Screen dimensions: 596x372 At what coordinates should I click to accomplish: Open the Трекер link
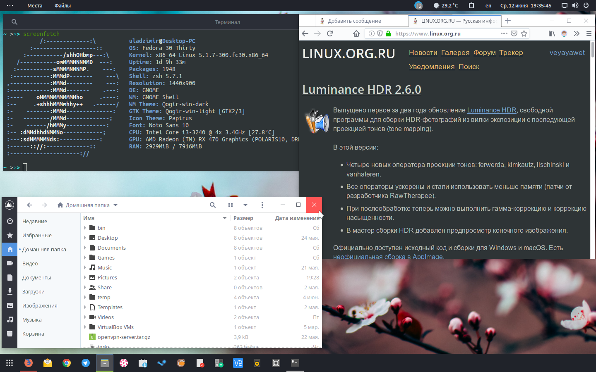[x=511, y=52]
